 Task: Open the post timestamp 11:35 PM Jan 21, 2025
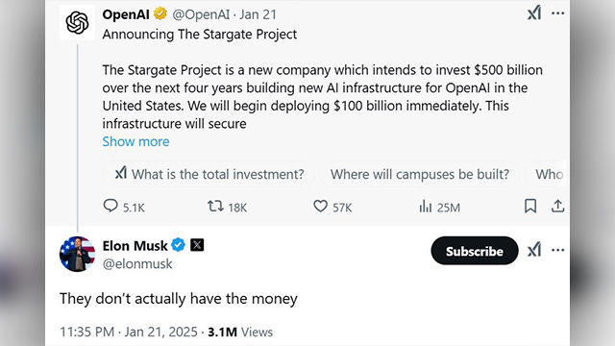point(128,332)
